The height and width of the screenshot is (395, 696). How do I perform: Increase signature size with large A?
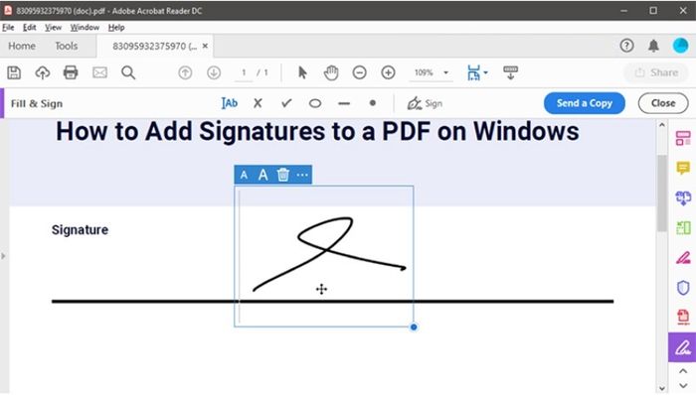(263, 175)
